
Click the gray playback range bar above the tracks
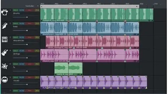pos(90,6)
